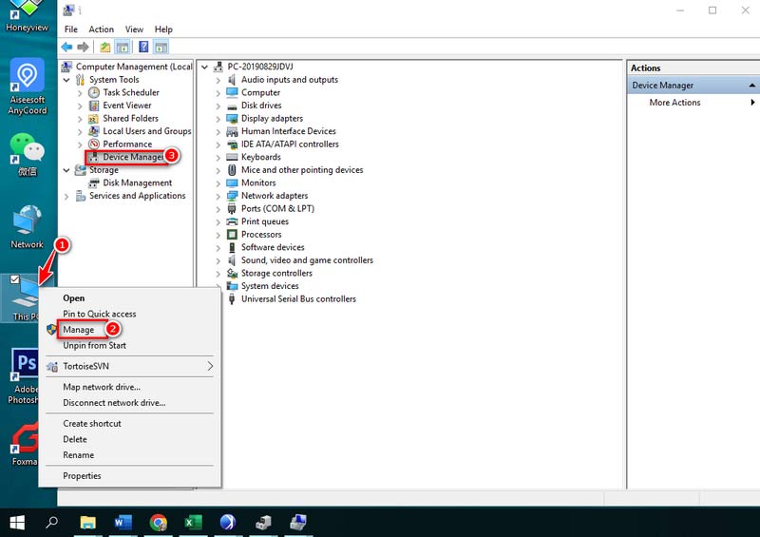Collapse the System Tools node
Viewport: 760px width, 537px height.
pos(66,80)
